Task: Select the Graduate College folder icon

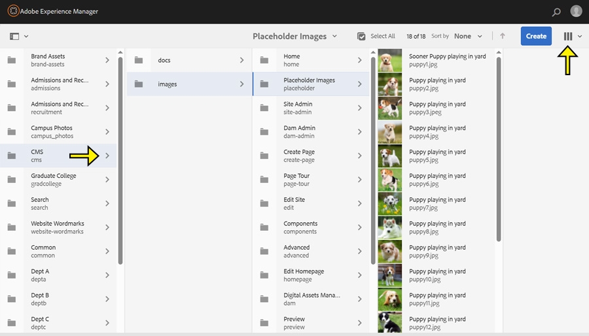Action: [x=12, y=180]
